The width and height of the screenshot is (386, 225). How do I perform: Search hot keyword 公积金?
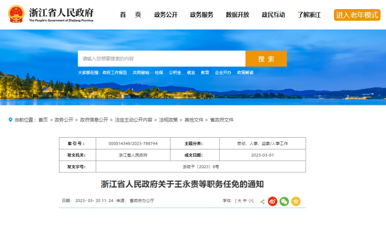point(175,72)
